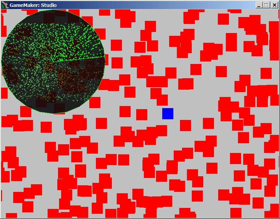280x219 pixels.
Task: Click the dark green circular radar area
Action: coord(53,62)
